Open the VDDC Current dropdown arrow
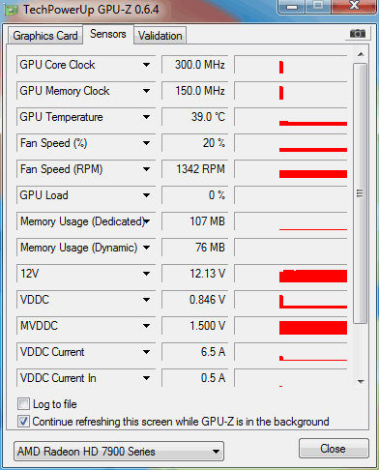The image size is (379, 470). coord(146,352)
